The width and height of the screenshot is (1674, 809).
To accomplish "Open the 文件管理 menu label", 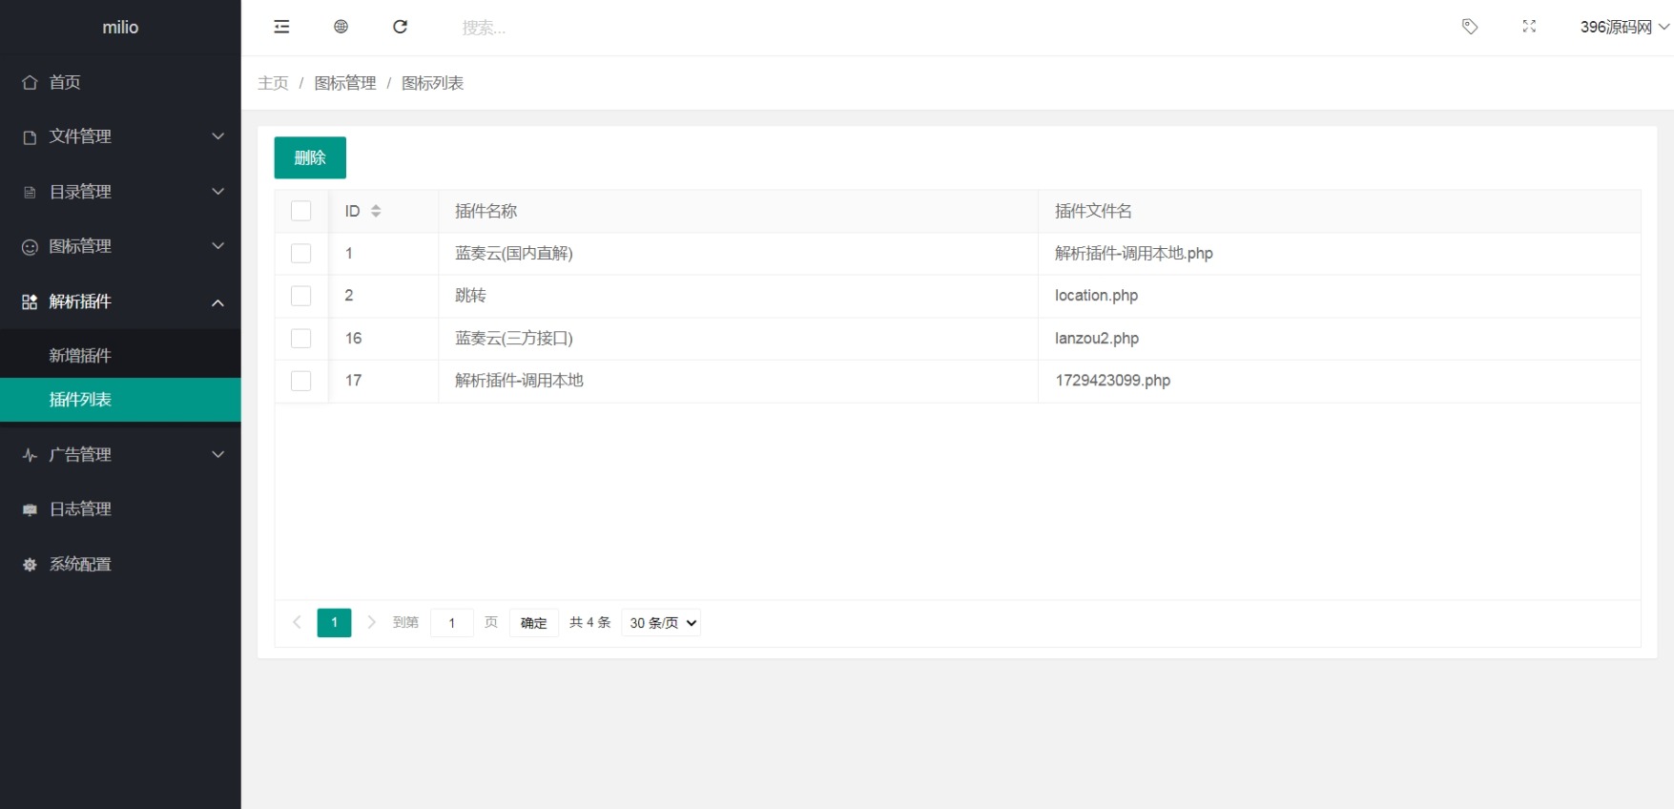I will [80, 136].
